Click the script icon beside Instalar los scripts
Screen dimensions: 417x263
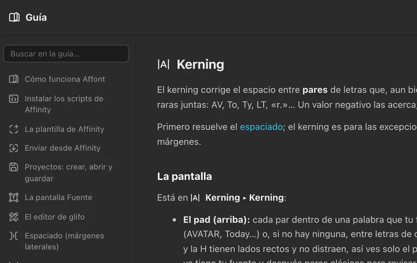click(14, 99)
